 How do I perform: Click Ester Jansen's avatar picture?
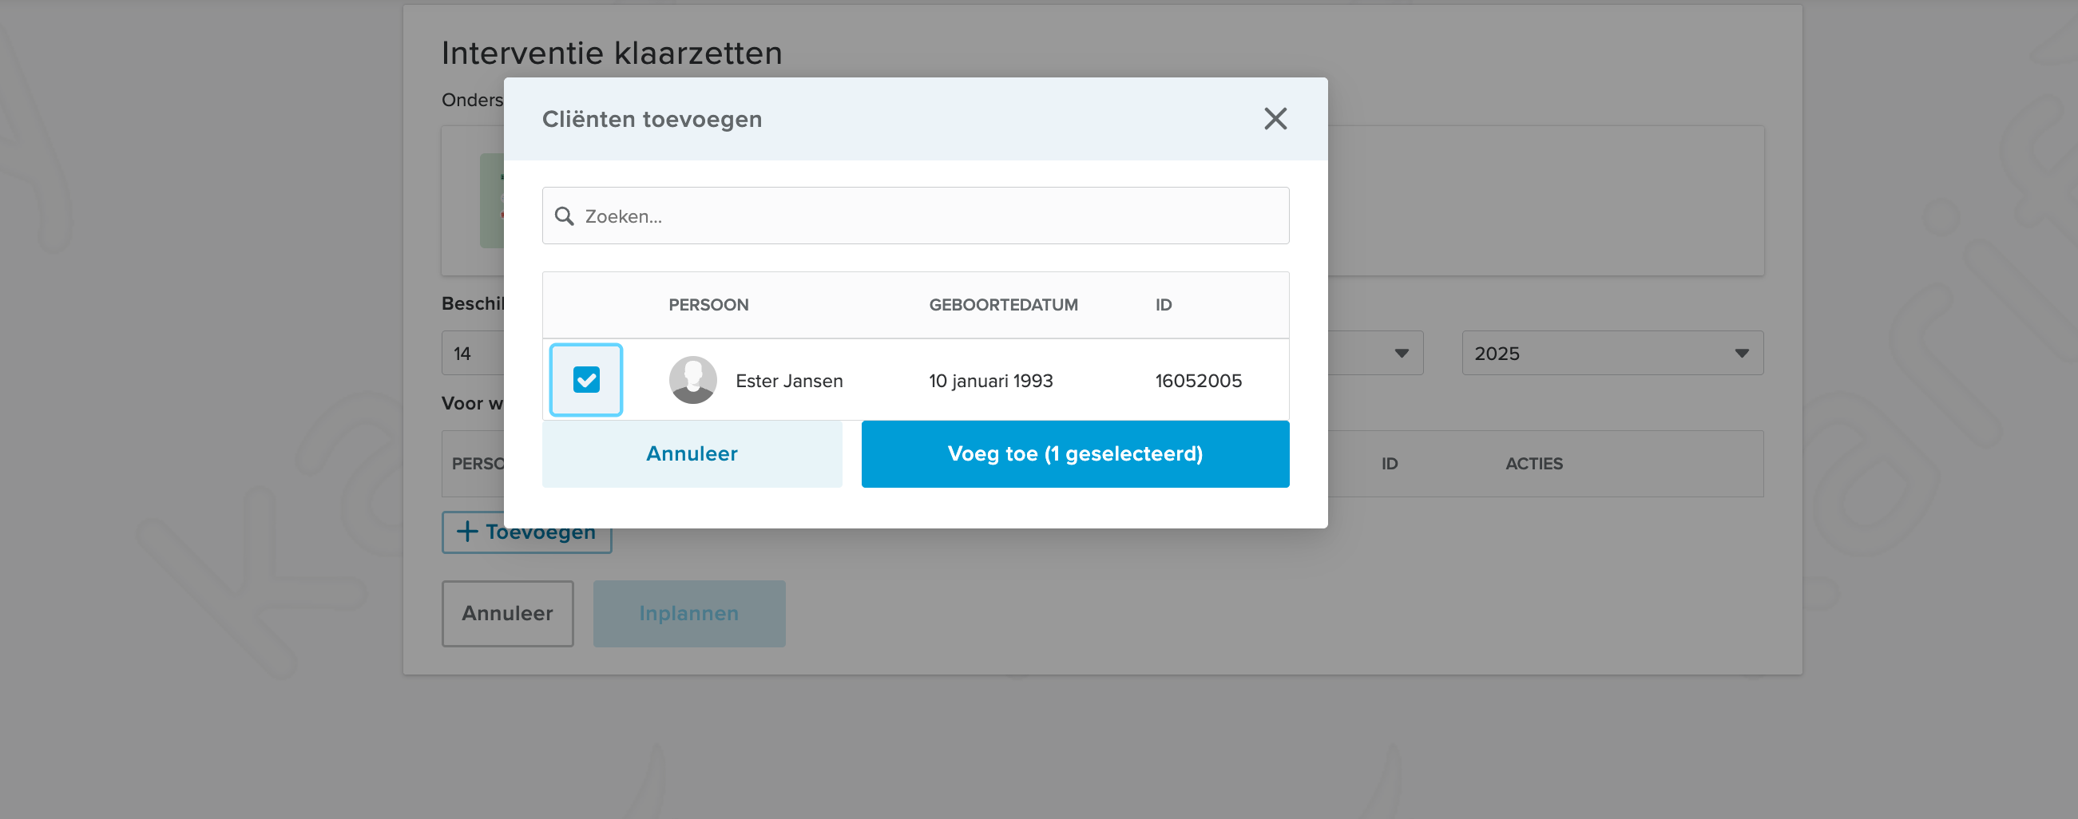click(x=692, y=380)
